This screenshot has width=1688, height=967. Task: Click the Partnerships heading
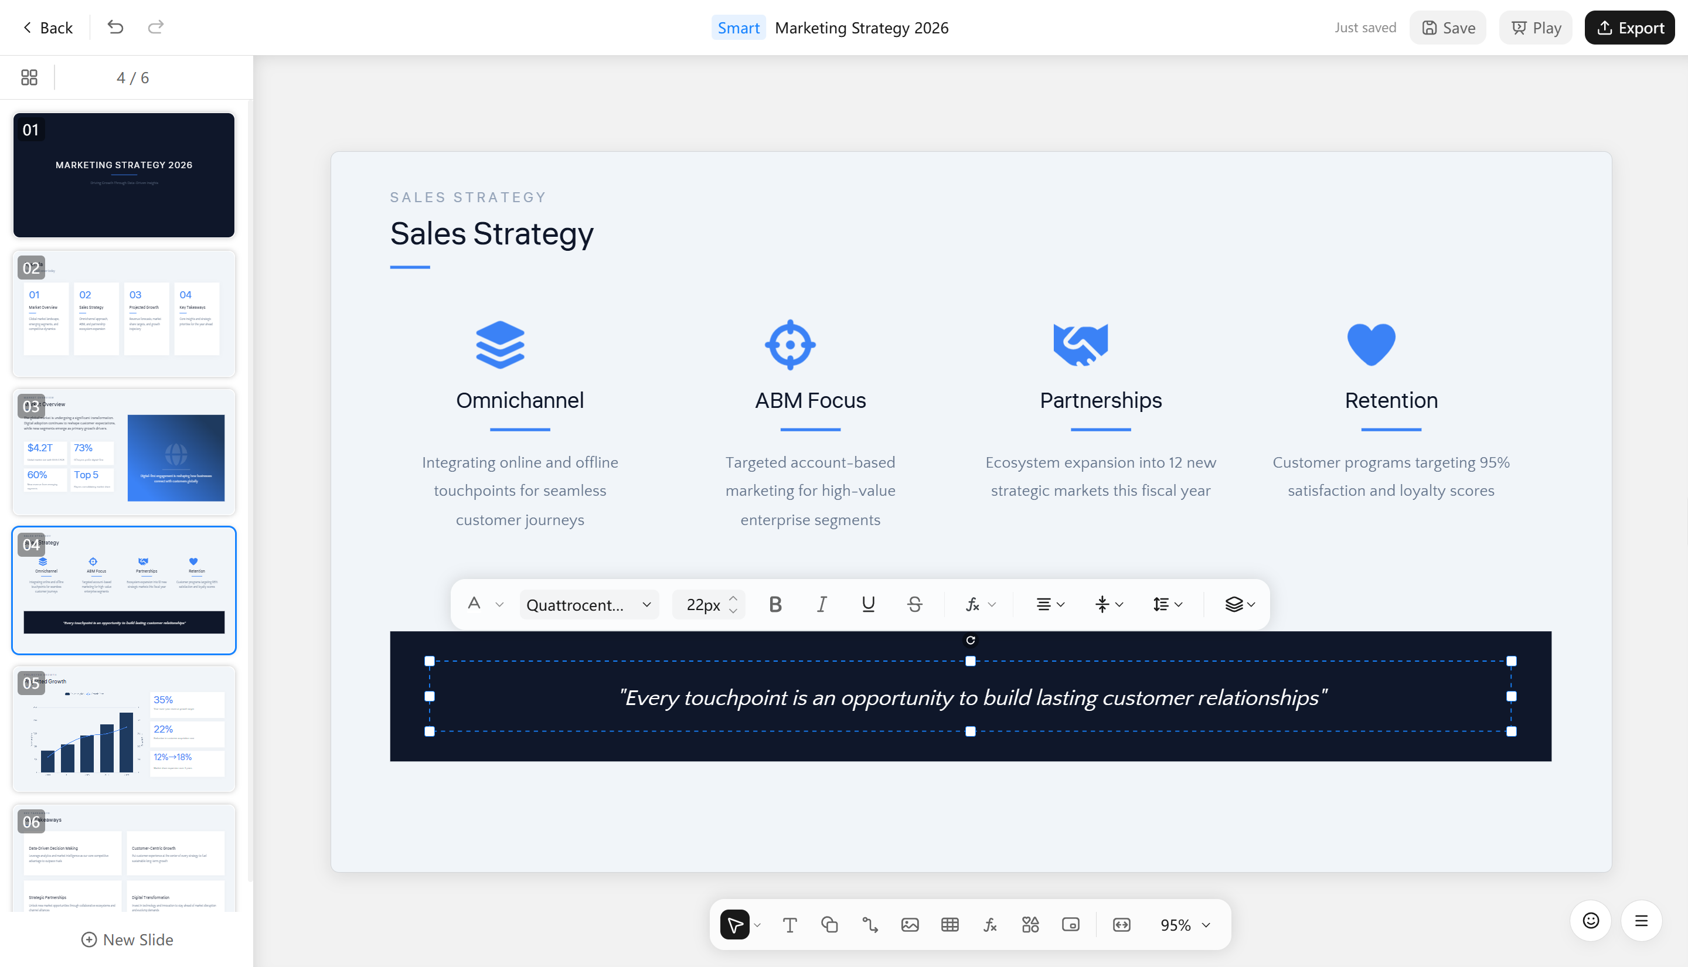pyautogui.click(x=1100, y=400)
